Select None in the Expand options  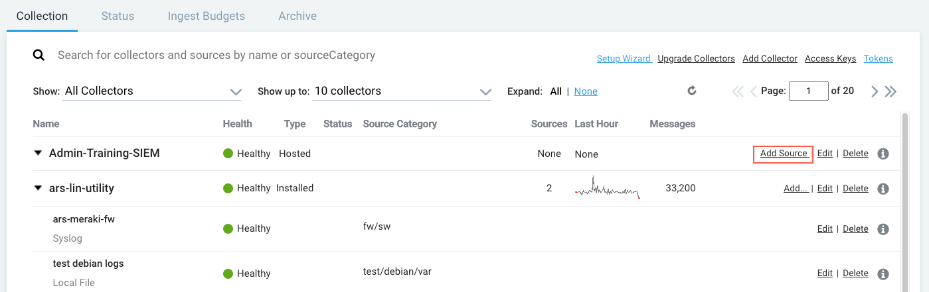click(x=586, y=91)
